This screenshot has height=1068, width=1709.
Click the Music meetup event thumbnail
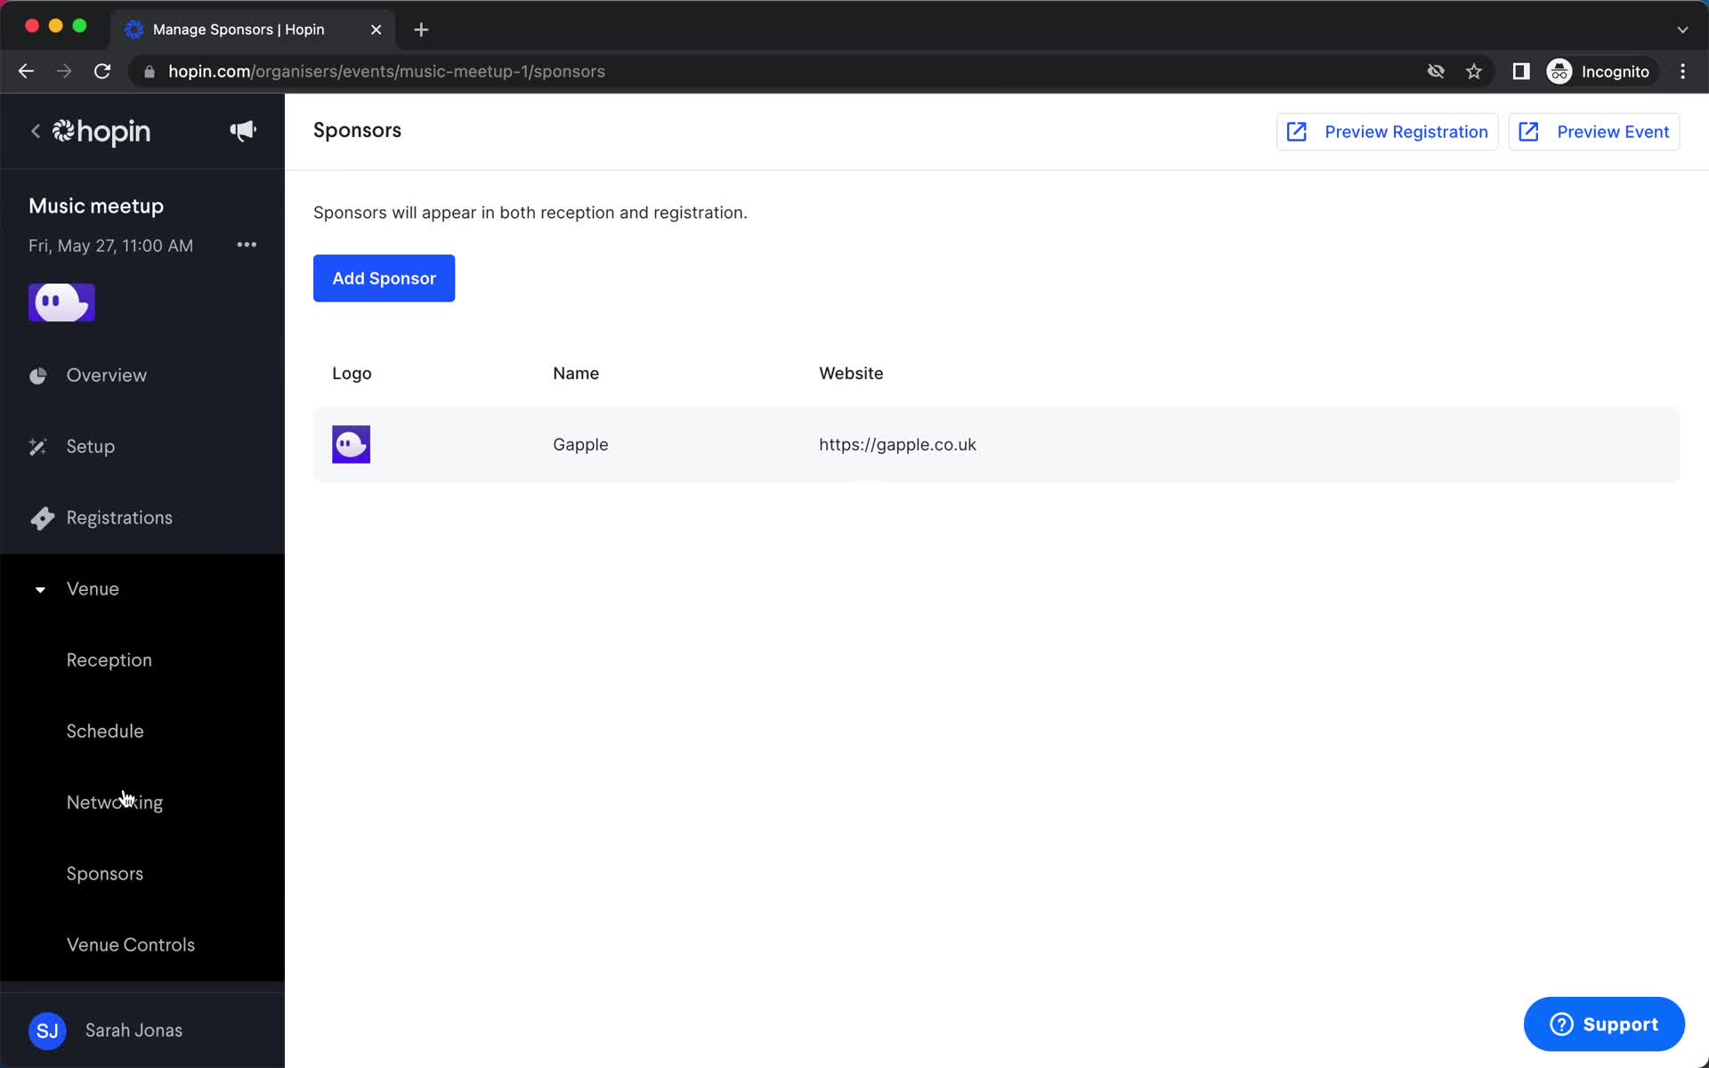click(x=61, y=303)
